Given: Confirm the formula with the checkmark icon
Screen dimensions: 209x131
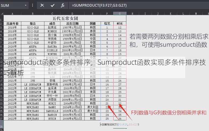Looking at the screenshot, I should [53, 5].
